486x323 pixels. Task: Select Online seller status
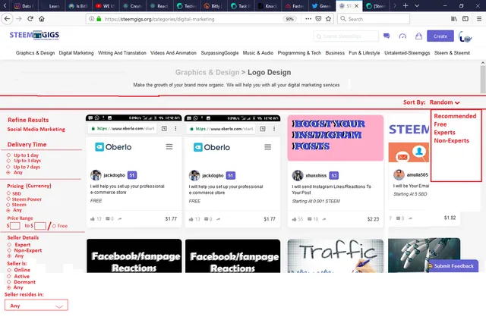(9, 270)
